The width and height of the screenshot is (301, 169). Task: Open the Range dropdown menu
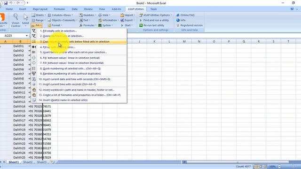click(x=39, y=20)
